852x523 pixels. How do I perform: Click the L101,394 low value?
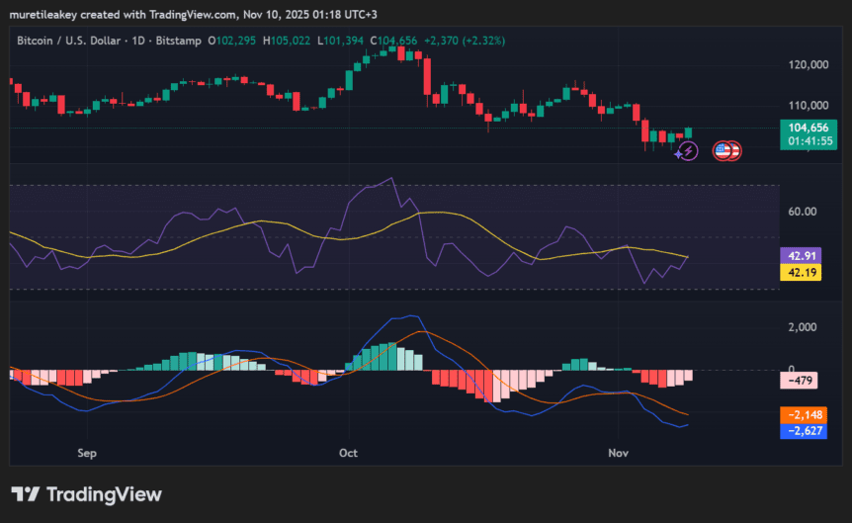[340, 41]
